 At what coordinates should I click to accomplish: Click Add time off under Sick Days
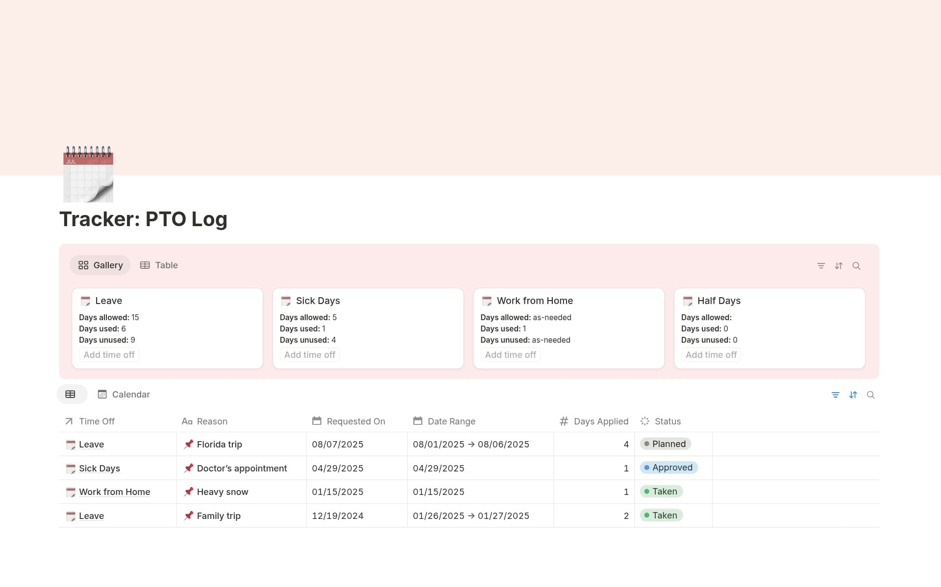[309, 354]
